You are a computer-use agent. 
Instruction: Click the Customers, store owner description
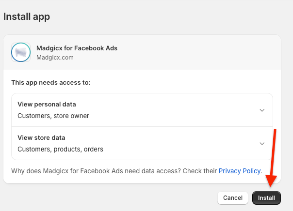click(53, 116)
